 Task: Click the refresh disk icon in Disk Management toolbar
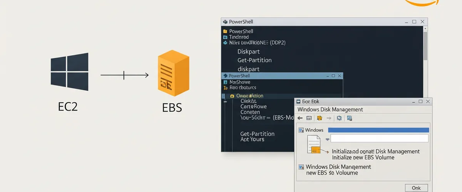(x=339, y=118)
